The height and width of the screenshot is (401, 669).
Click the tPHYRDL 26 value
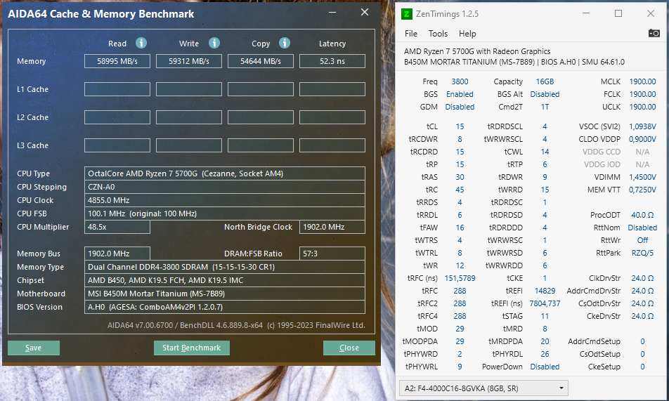(x=545, y=354)
